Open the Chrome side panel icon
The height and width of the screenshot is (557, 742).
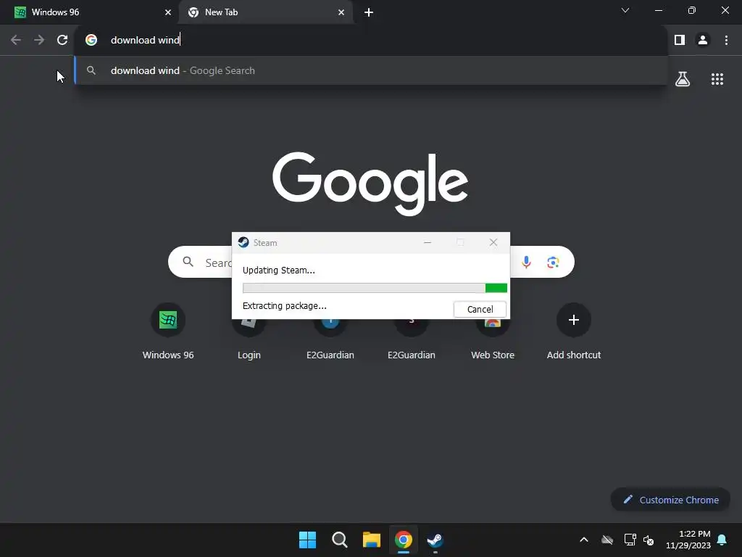click(x=680, y=41)
